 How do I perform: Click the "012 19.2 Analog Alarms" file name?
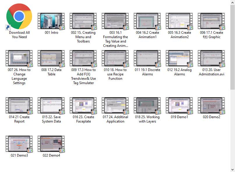[x=180, y=72]
